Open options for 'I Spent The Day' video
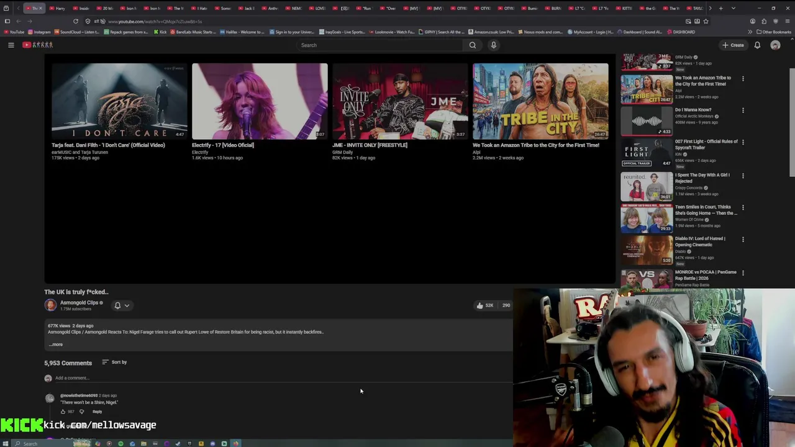Viewport: 795px width, 447px height. pos(743,176)
